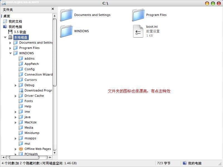Select the boot.ini file icon
Screen dimensions: 223x167
(x=138, y=31)
